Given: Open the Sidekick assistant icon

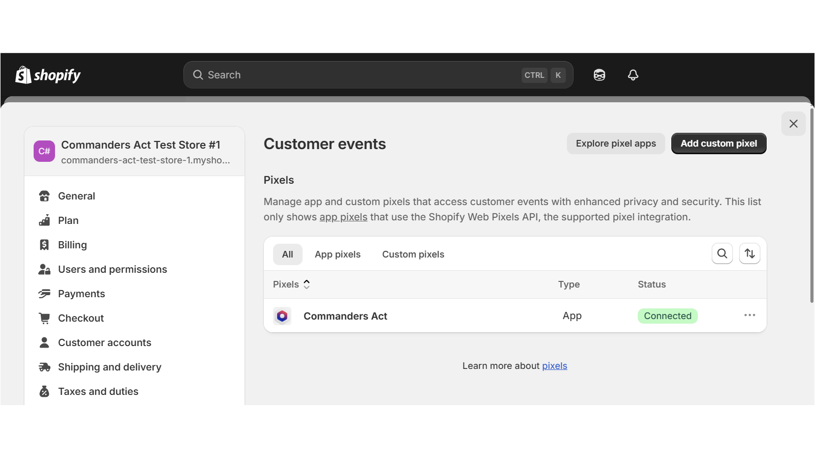Looking at the screenshot, I should [x=600, y=75].
